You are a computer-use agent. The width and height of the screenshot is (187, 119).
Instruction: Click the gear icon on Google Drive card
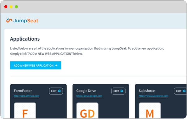click(x=122, y=91)
